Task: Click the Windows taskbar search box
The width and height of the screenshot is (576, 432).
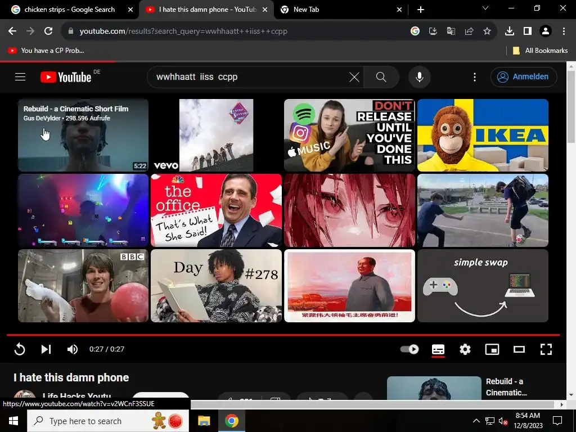Action: (x=108, y=421)
